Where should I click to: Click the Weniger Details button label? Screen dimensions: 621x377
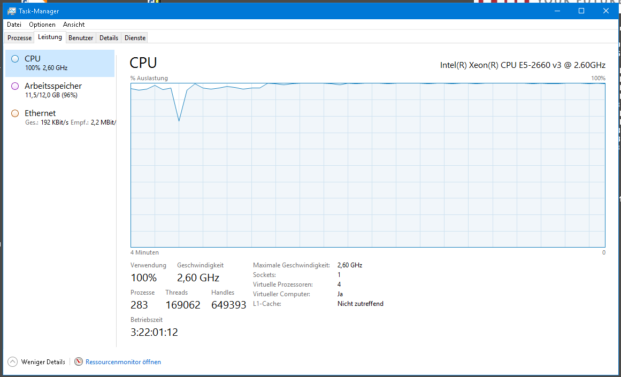[43, 362]
